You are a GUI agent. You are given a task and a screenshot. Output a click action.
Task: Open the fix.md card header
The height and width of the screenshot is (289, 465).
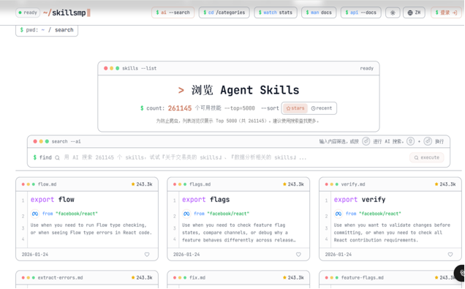(238, 278)
